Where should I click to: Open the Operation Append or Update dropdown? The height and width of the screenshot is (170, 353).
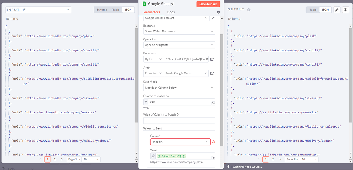(179, 45)
